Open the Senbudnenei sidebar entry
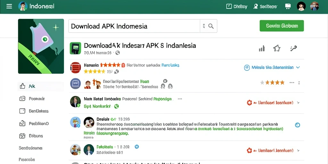 30,148
